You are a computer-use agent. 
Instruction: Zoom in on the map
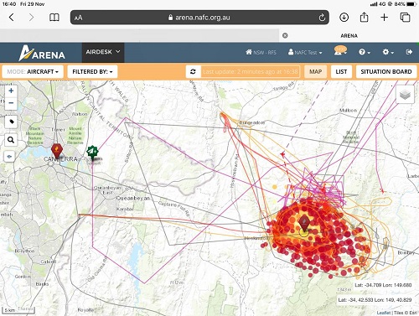click(11, 91)
